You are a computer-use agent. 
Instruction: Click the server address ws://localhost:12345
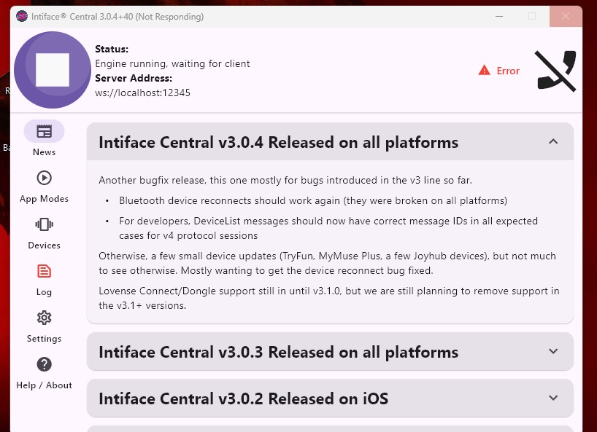pos(142,93)
